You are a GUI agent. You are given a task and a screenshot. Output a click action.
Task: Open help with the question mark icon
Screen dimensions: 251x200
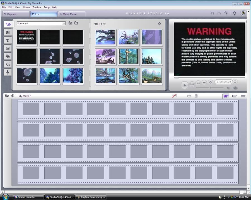coord(226,13)
